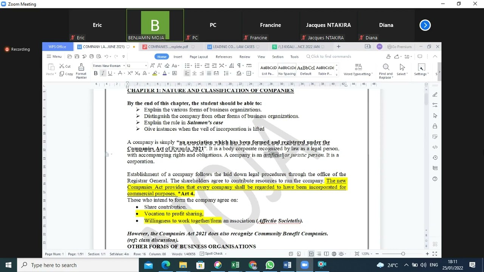This screenshot has width=484, height=272.
Task: Apply Superscript formatting
Action: pyautogui.click(x=130, y=73)
